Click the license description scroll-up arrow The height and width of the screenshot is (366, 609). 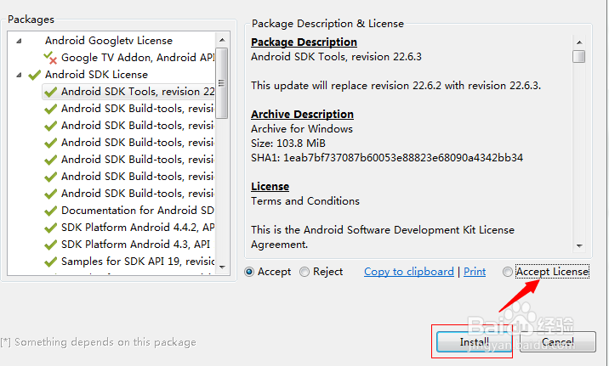[579, 42]
